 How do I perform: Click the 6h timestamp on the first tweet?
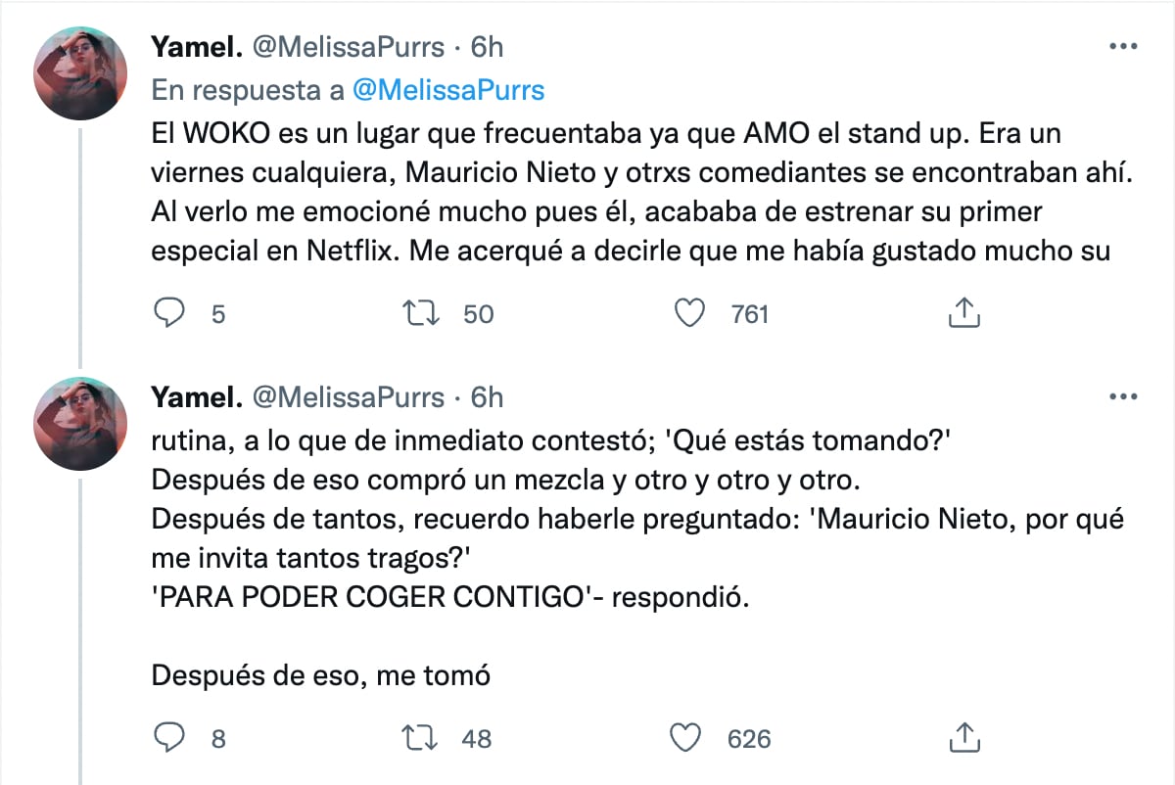(487, 46)
